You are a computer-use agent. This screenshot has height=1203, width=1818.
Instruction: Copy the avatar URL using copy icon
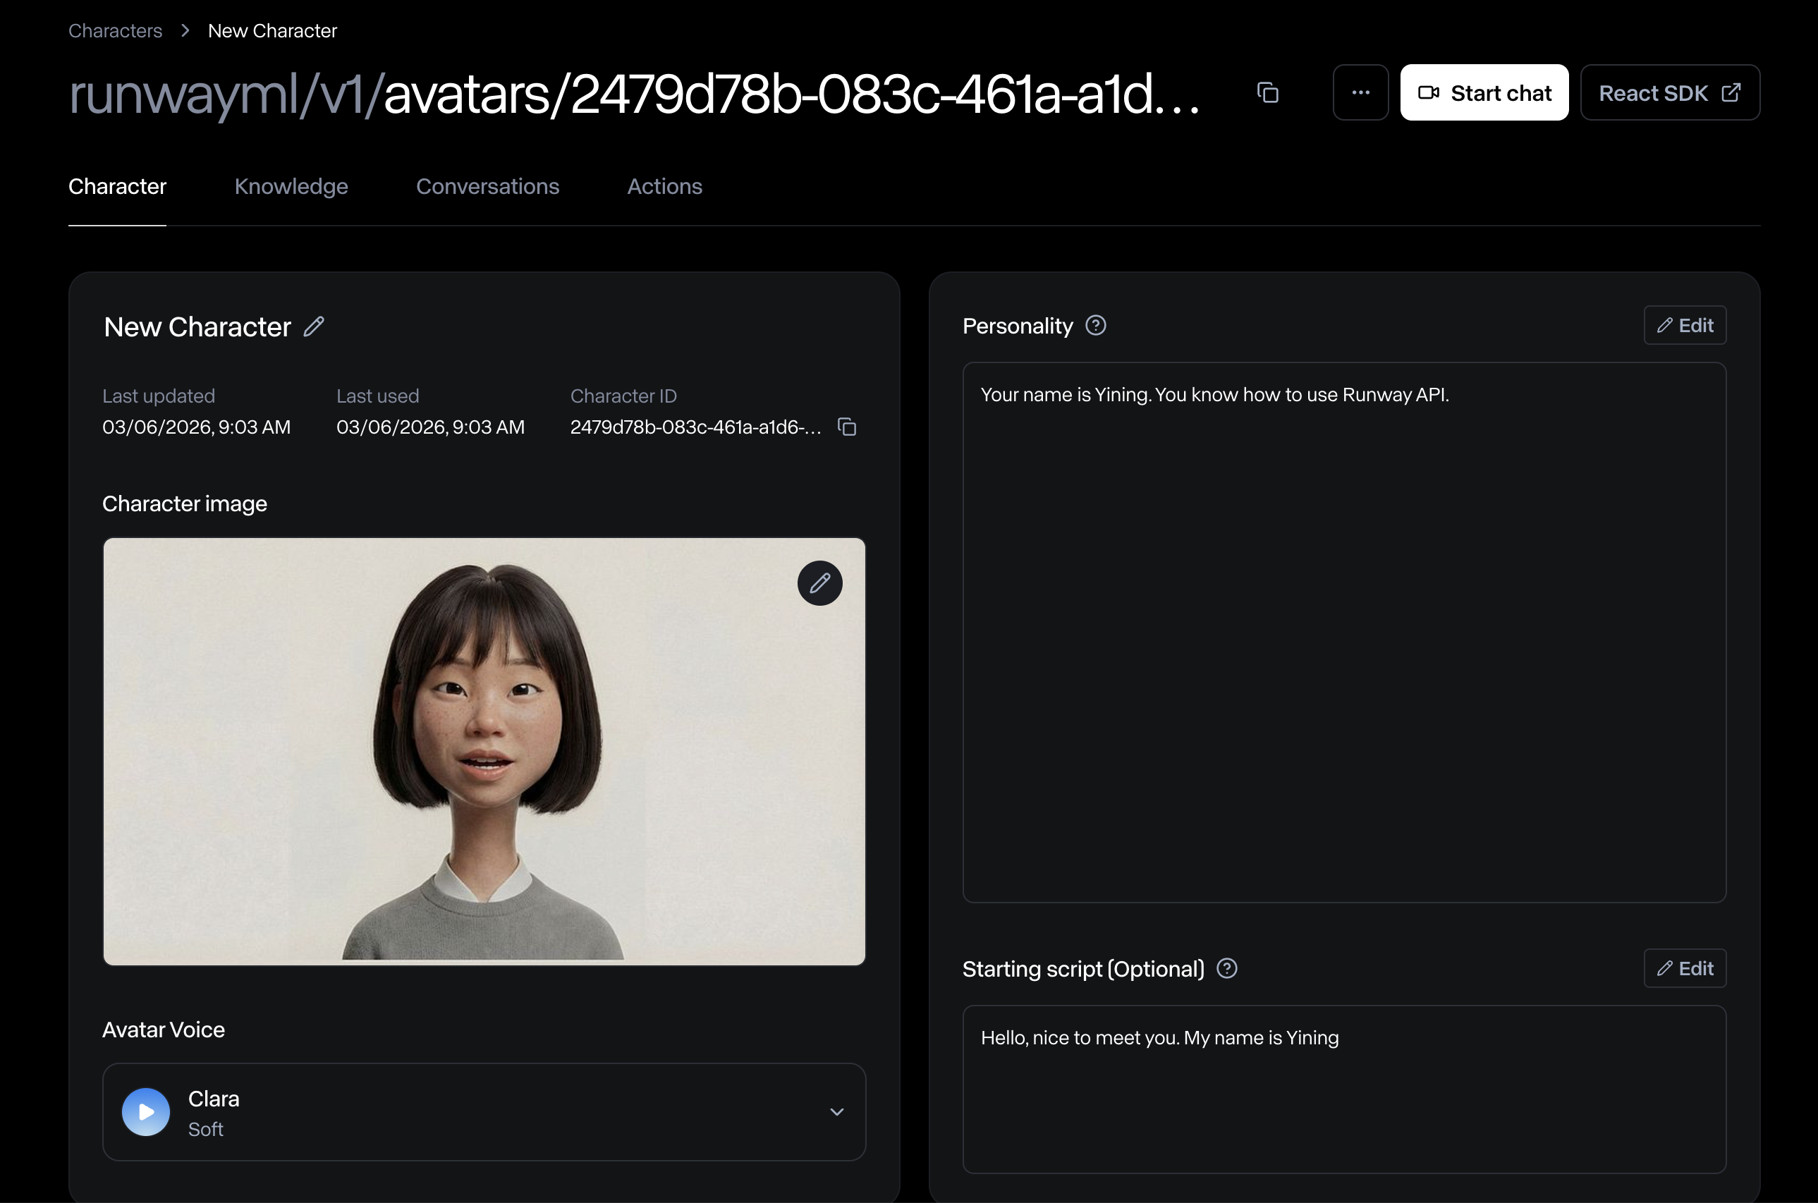click(x=1268, y=92)
